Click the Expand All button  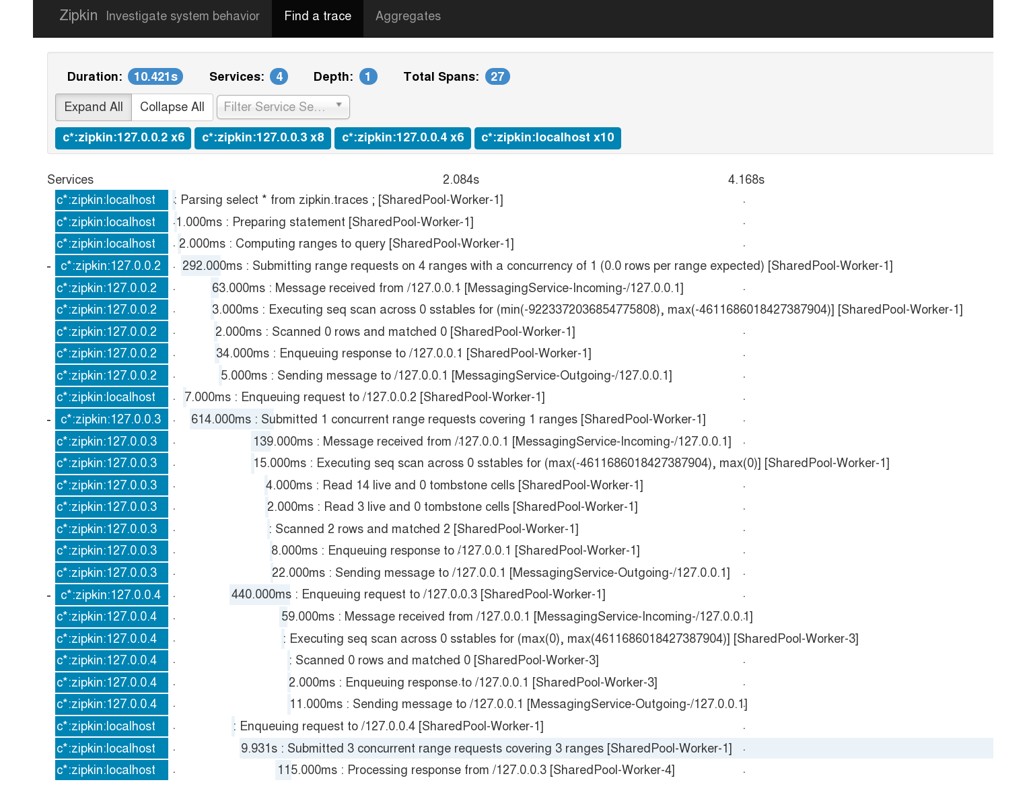click(x=94, y=107)
